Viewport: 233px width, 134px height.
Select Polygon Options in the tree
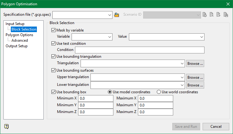point(19,35)
